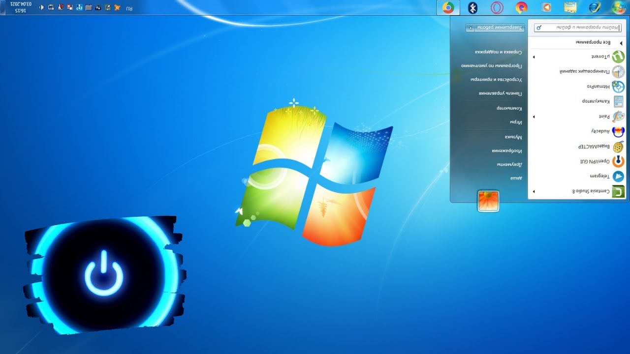Click the Завершение работы button
The image size is (630, 354).
[500, 28]
